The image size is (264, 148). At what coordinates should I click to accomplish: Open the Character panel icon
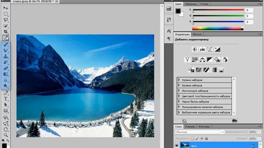pos(169,31)
